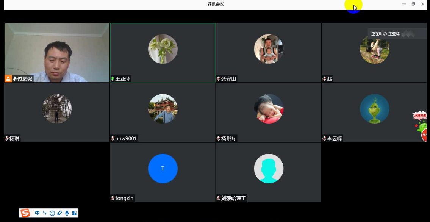Click the green microphone icon beside 王亚萍
The width and height of the screenshot is (430, 222).
(x=113, y=79)
